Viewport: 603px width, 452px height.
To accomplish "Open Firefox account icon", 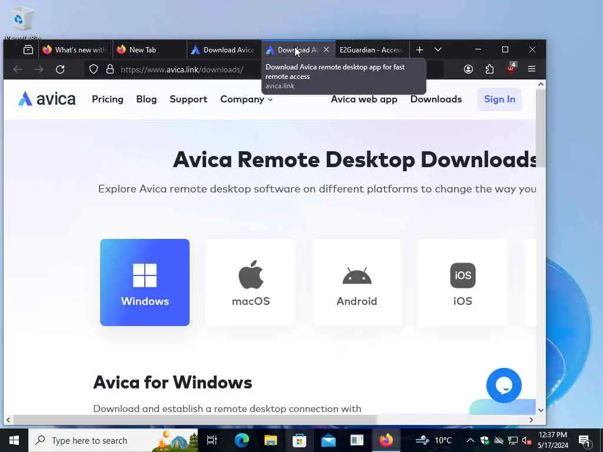I will click(468, 69).
